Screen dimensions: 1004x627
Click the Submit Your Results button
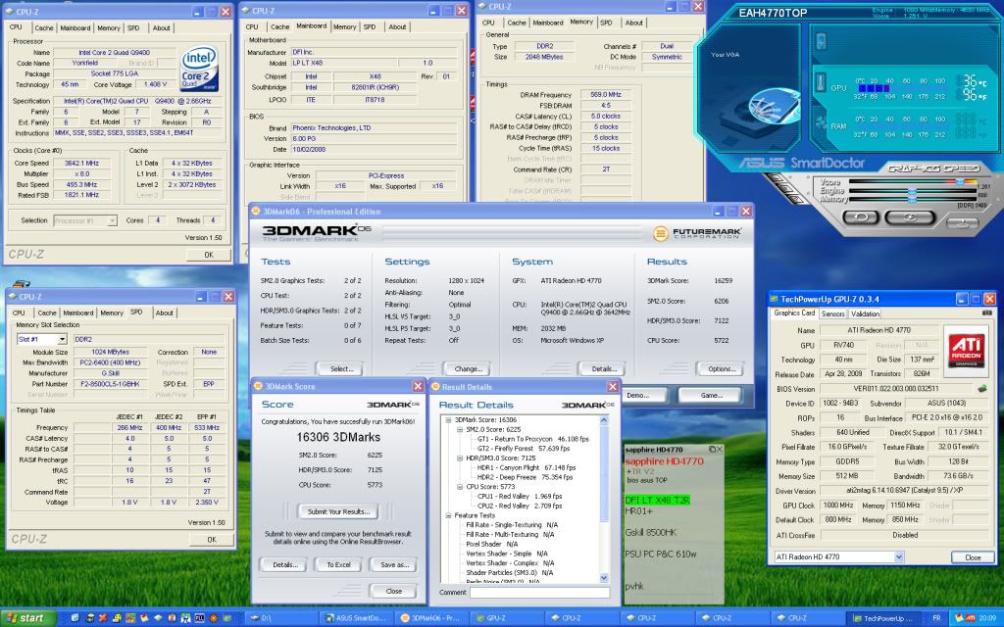337,511
